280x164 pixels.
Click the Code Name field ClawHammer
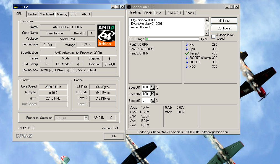(55, 33)
